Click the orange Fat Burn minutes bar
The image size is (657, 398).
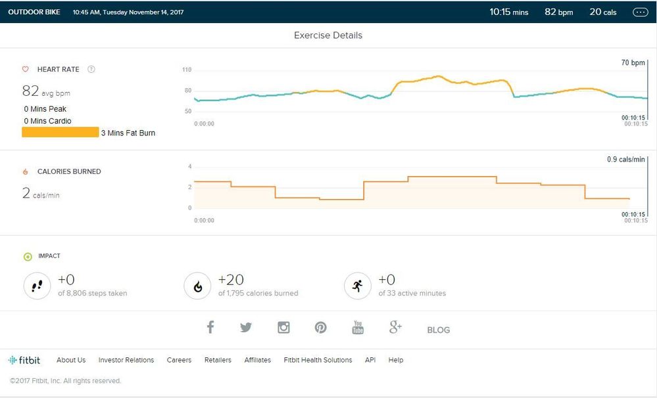[61, 132]
